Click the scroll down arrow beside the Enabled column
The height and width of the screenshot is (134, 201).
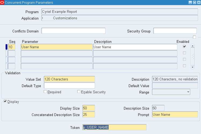coord(192,67)
